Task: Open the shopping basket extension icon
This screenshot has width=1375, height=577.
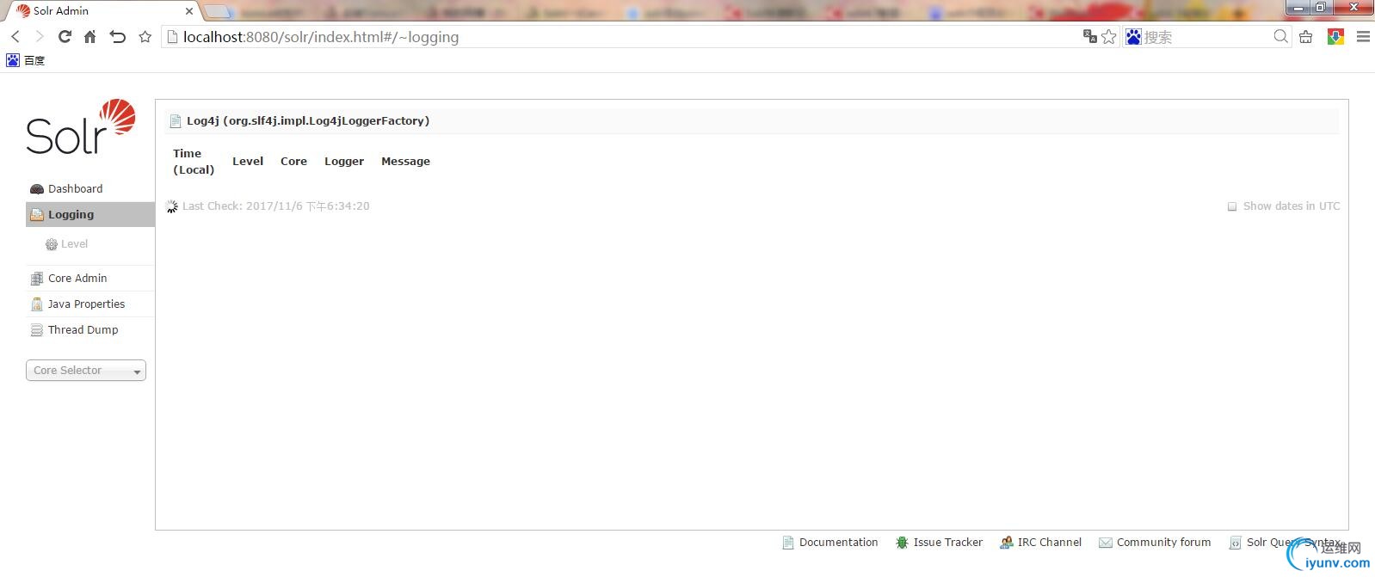Action: 1306,36
